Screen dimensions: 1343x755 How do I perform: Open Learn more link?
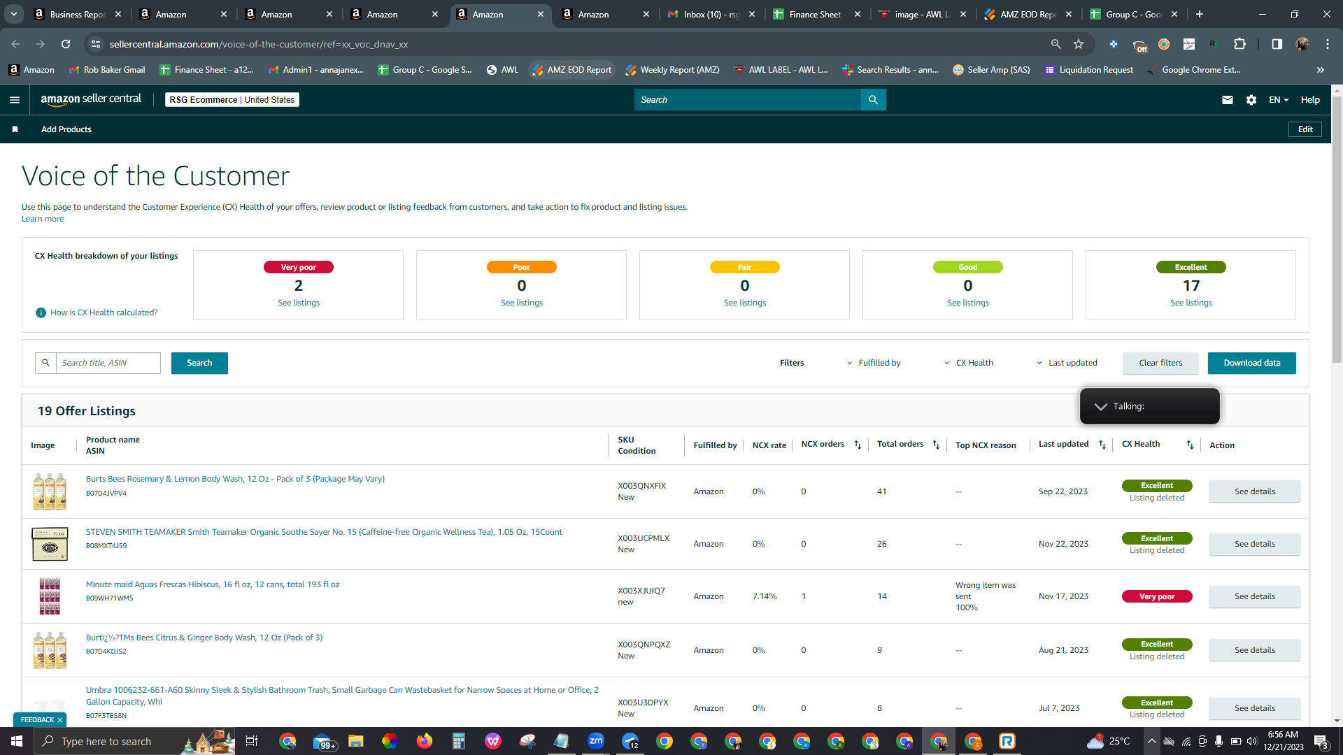coord(43,219)
